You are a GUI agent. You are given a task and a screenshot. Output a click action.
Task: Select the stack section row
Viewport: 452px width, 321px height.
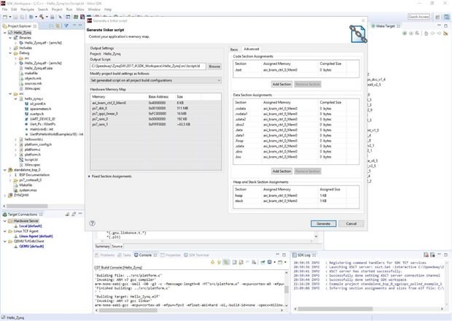[296, 201]
